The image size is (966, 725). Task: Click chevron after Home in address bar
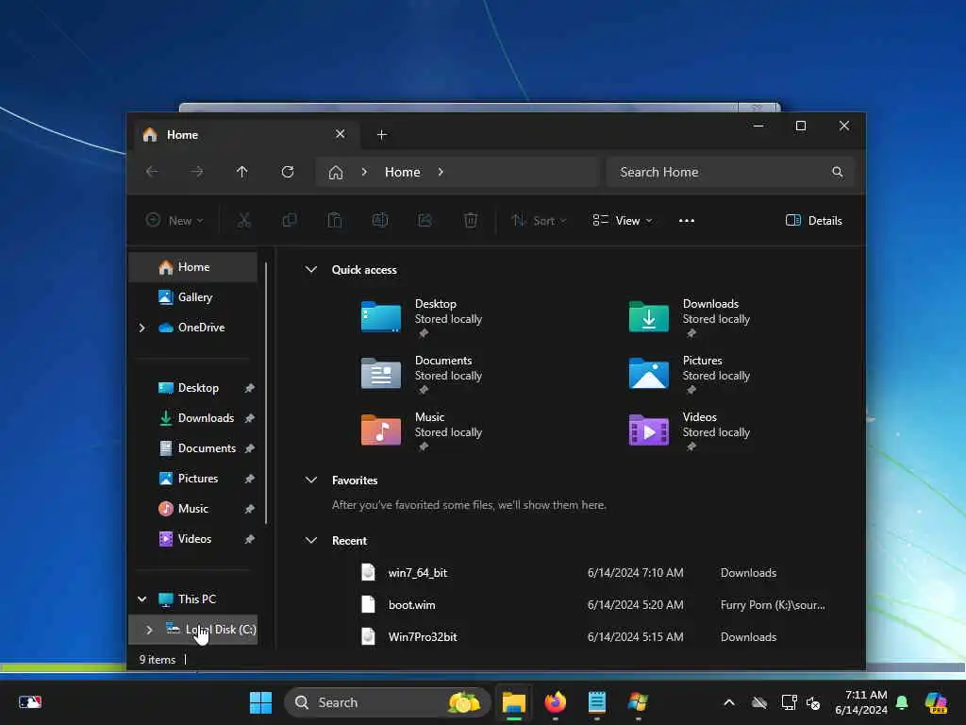click(x=441, y=172)
